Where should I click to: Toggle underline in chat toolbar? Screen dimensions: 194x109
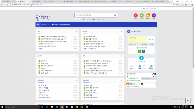(x=139, y=84)
